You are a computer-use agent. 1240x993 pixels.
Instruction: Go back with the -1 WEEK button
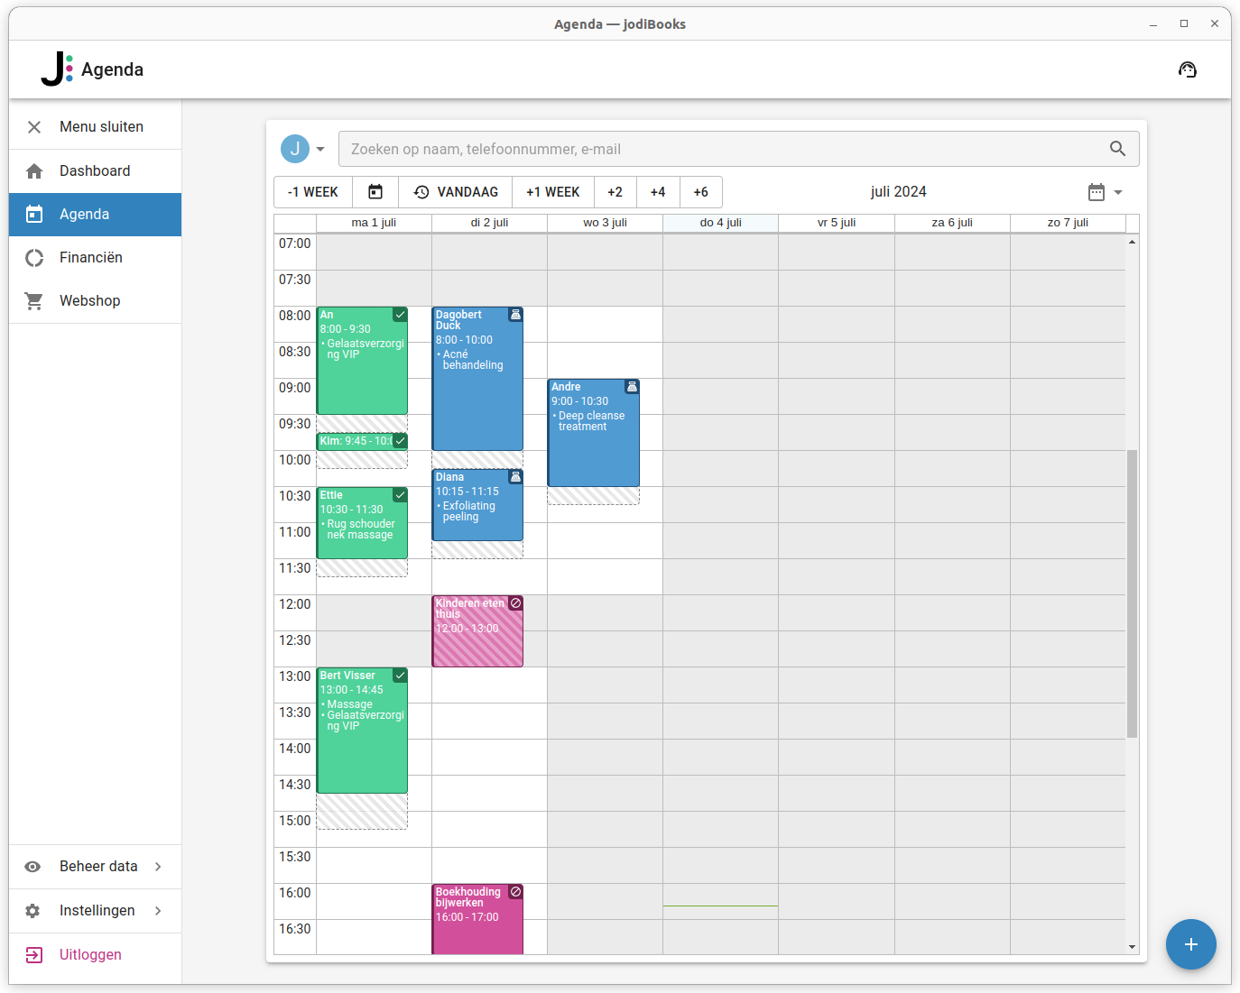(313, 192)
